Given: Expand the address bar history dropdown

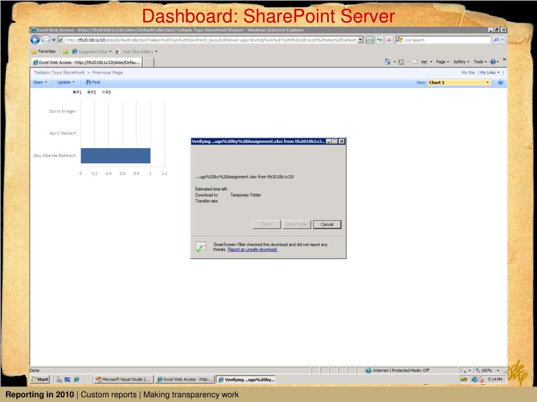Looking at the screenshot, I should tap(360, 40).
